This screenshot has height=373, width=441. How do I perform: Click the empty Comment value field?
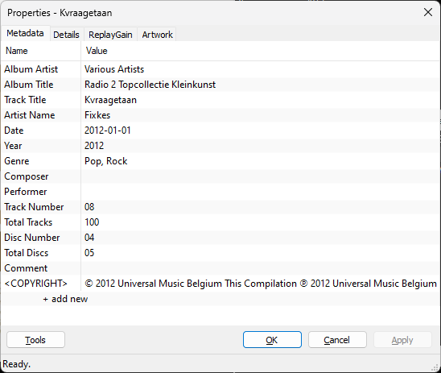[261, 268]
